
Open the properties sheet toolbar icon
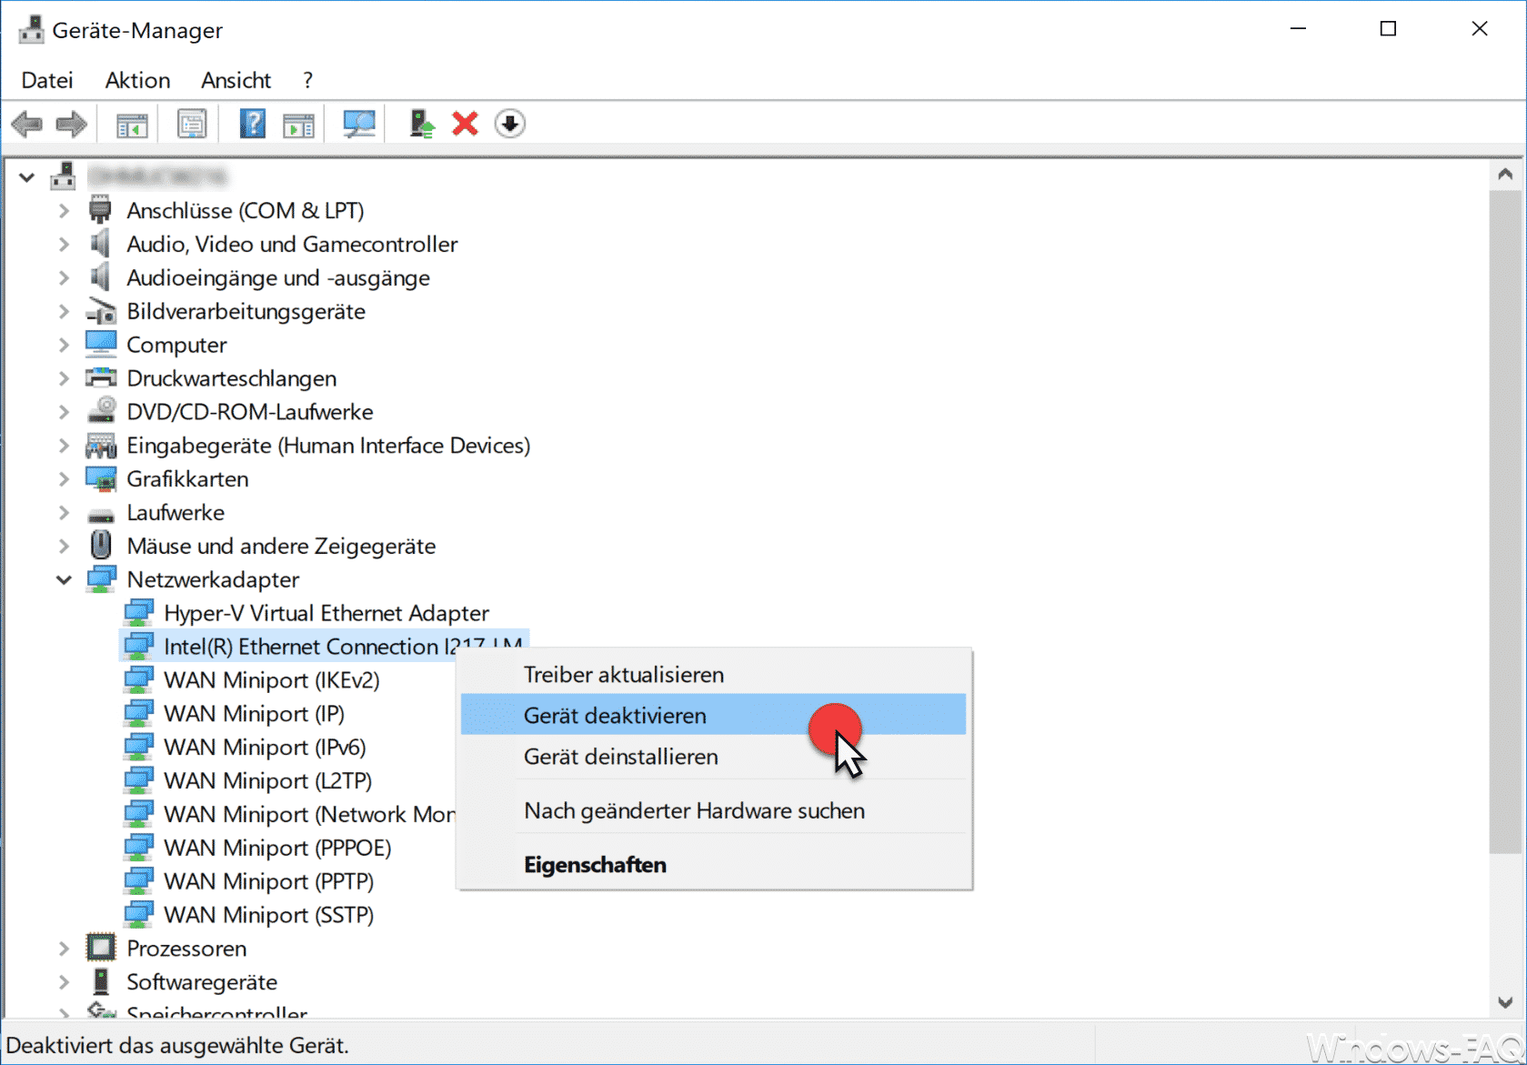(x=192, y=124)
